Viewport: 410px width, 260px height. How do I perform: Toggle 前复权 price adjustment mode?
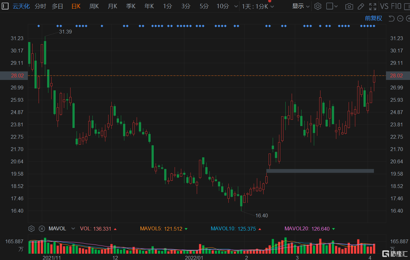(373, 18)
